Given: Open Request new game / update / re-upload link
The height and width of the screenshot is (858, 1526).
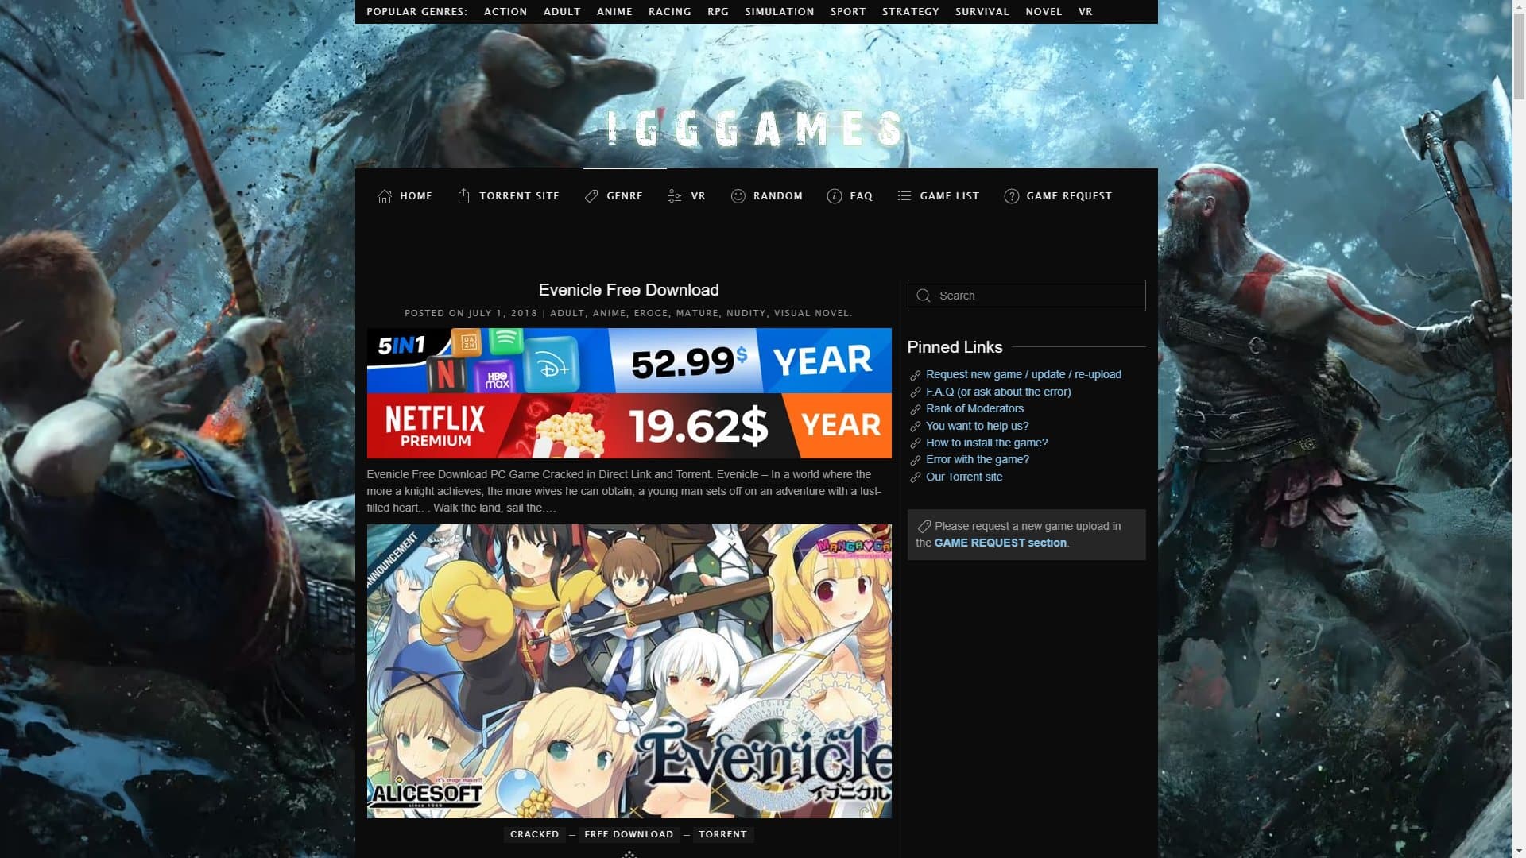Looking at the screenshot, I should coord(1023,374).
